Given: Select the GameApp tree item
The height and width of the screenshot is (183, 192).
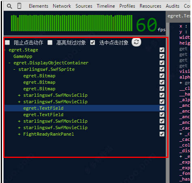Looking at the screenshot, I should coord(23,56).
